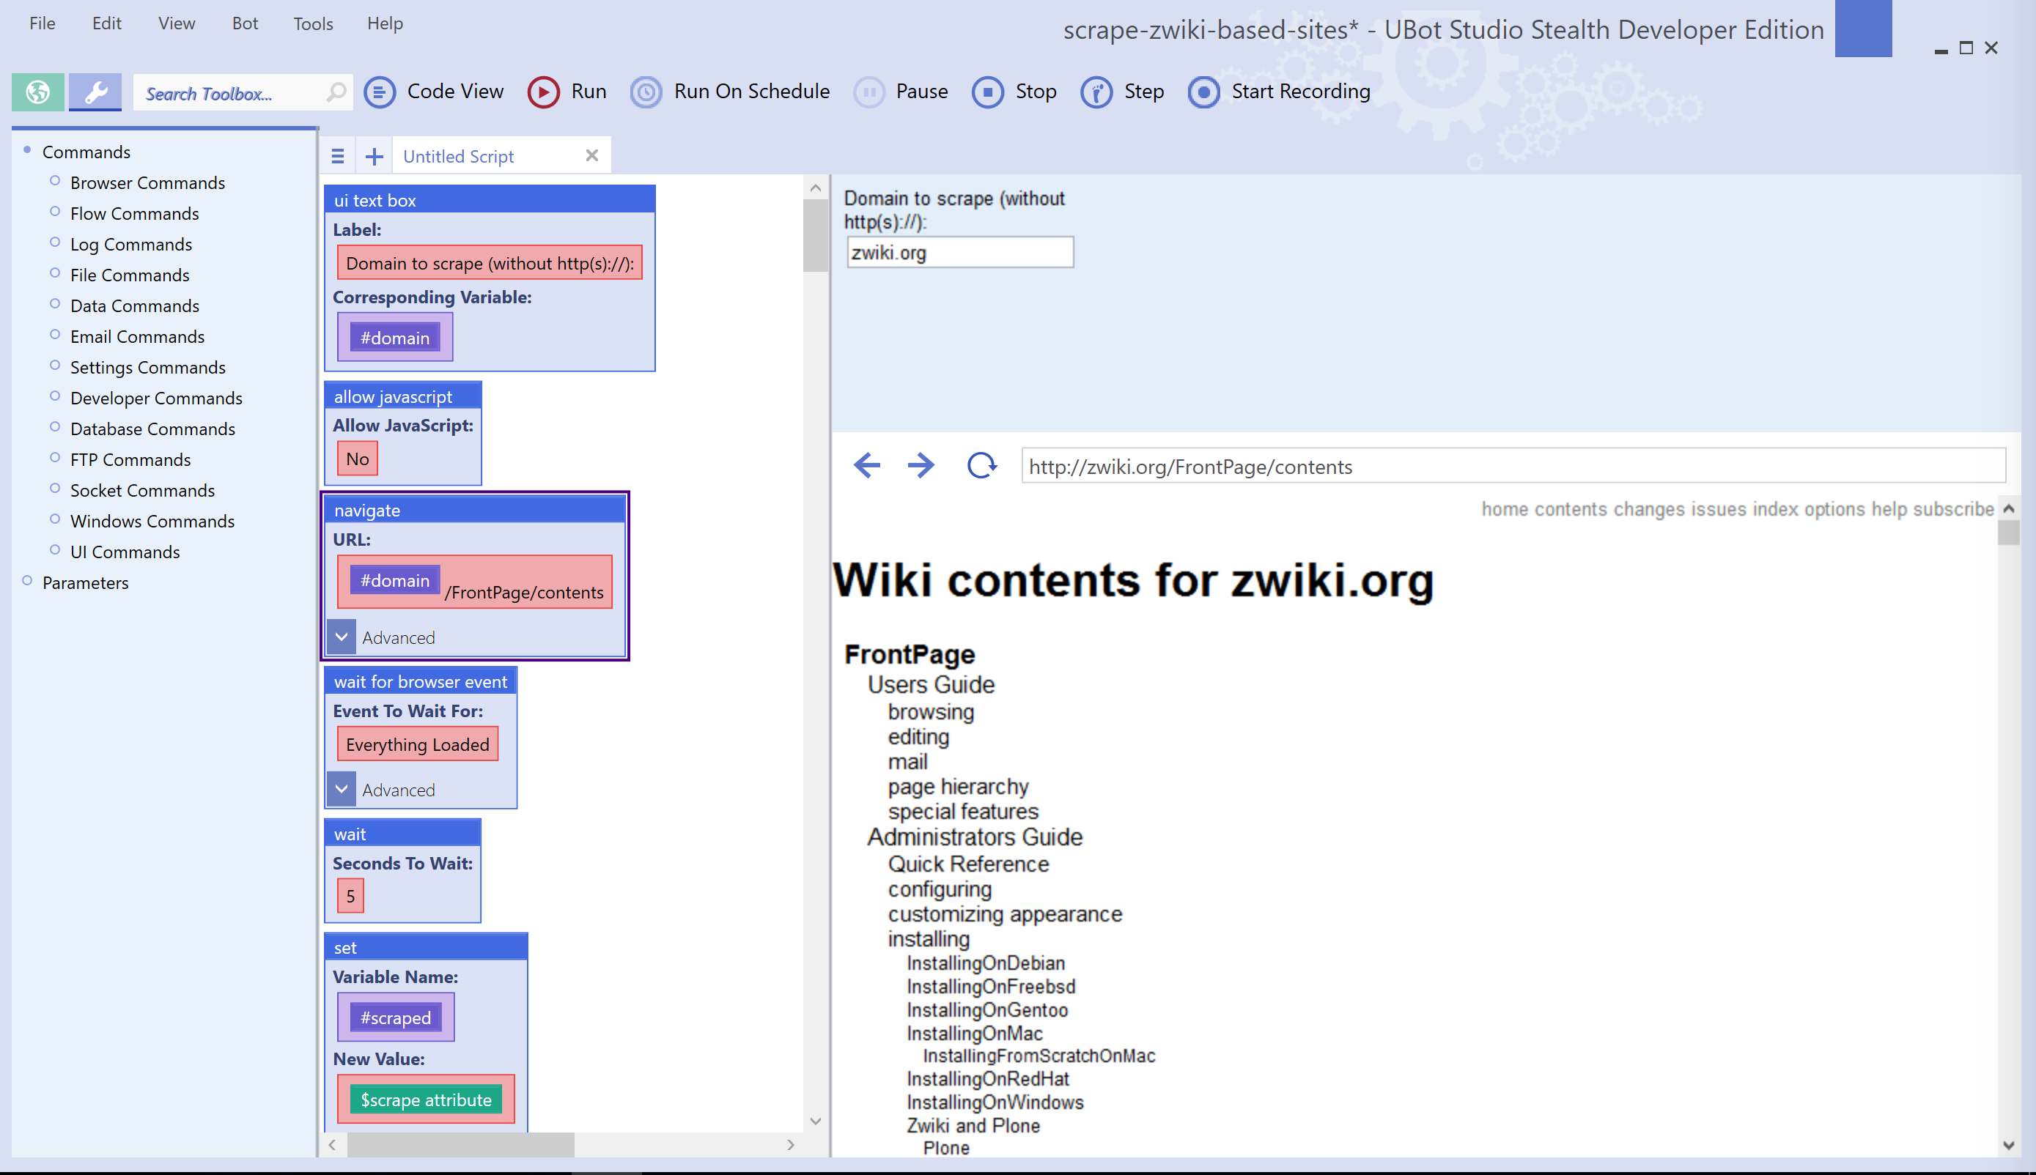Click script panel scroll down arrow

(x=816, y=1121)
